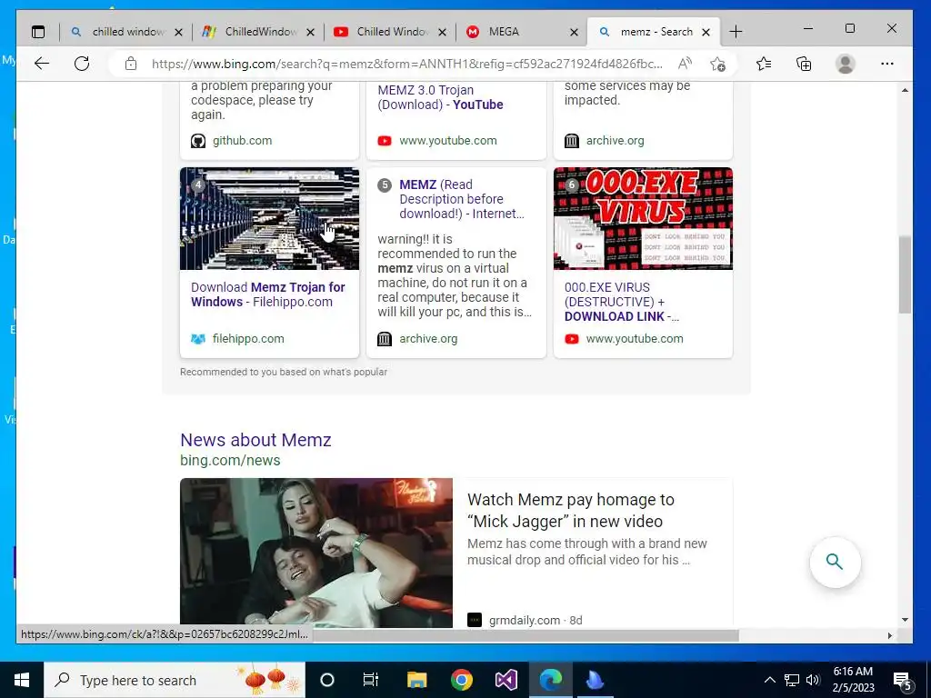The height and width of the screenshot is (698, 931).
Task: Open Visual Studio from taskbar
Action: click(x=506, y=680)
